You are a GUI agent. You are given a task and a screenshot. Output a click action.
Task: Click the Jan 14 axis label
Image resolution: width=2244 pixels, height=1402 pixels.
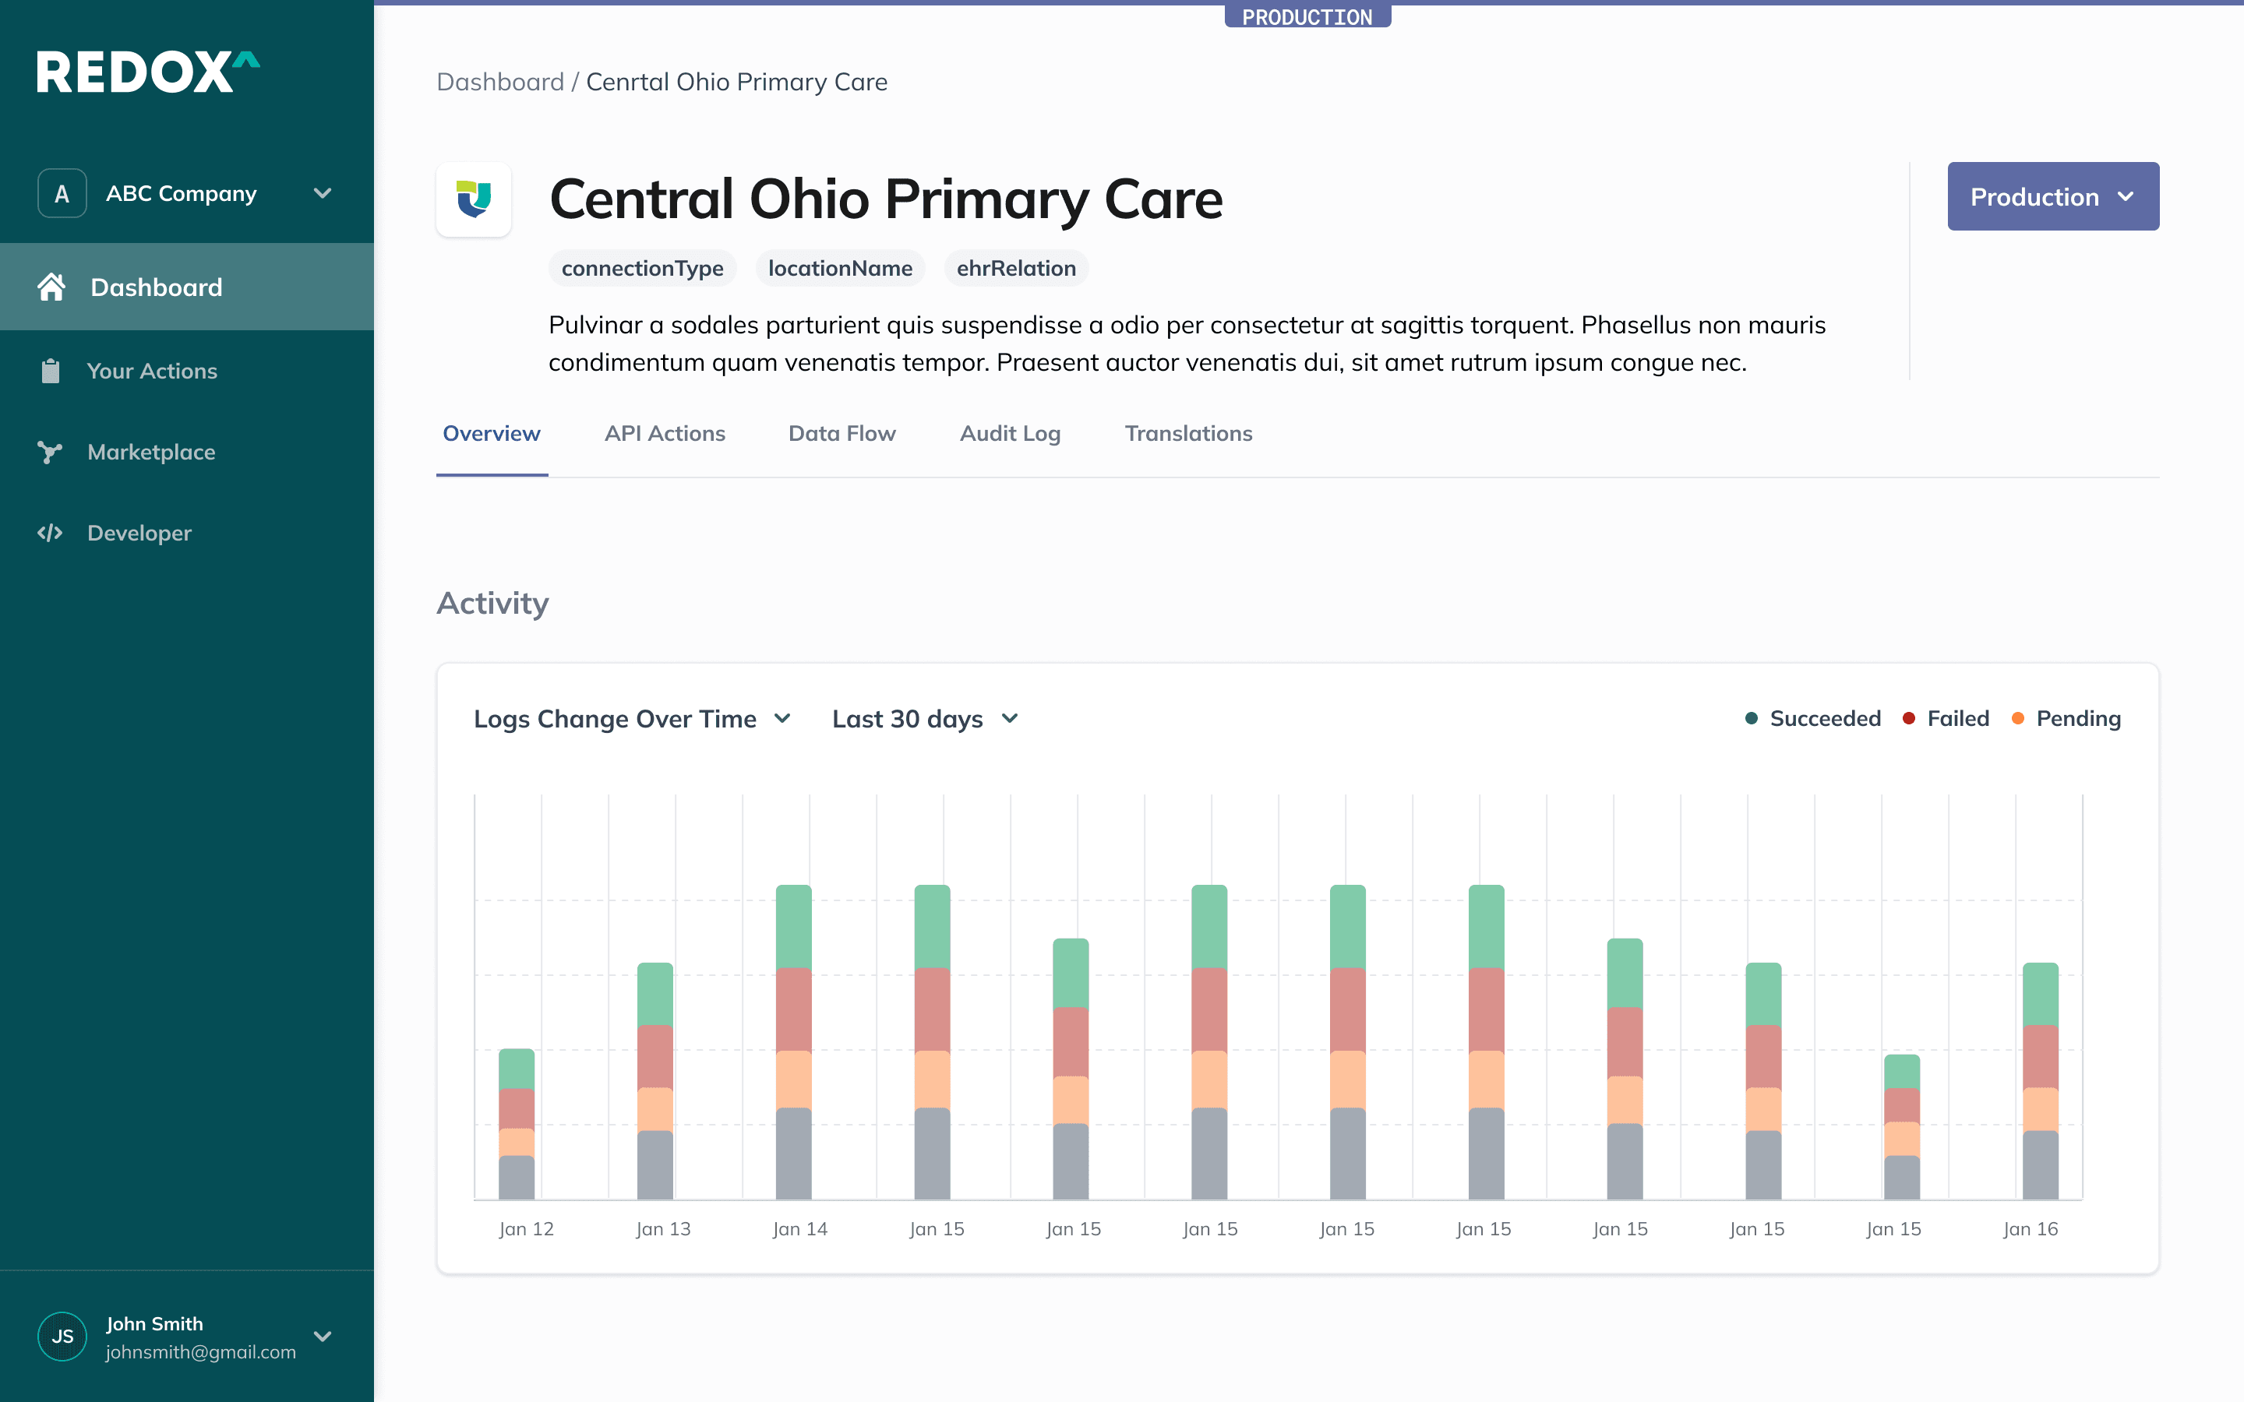pos(800,1230)
